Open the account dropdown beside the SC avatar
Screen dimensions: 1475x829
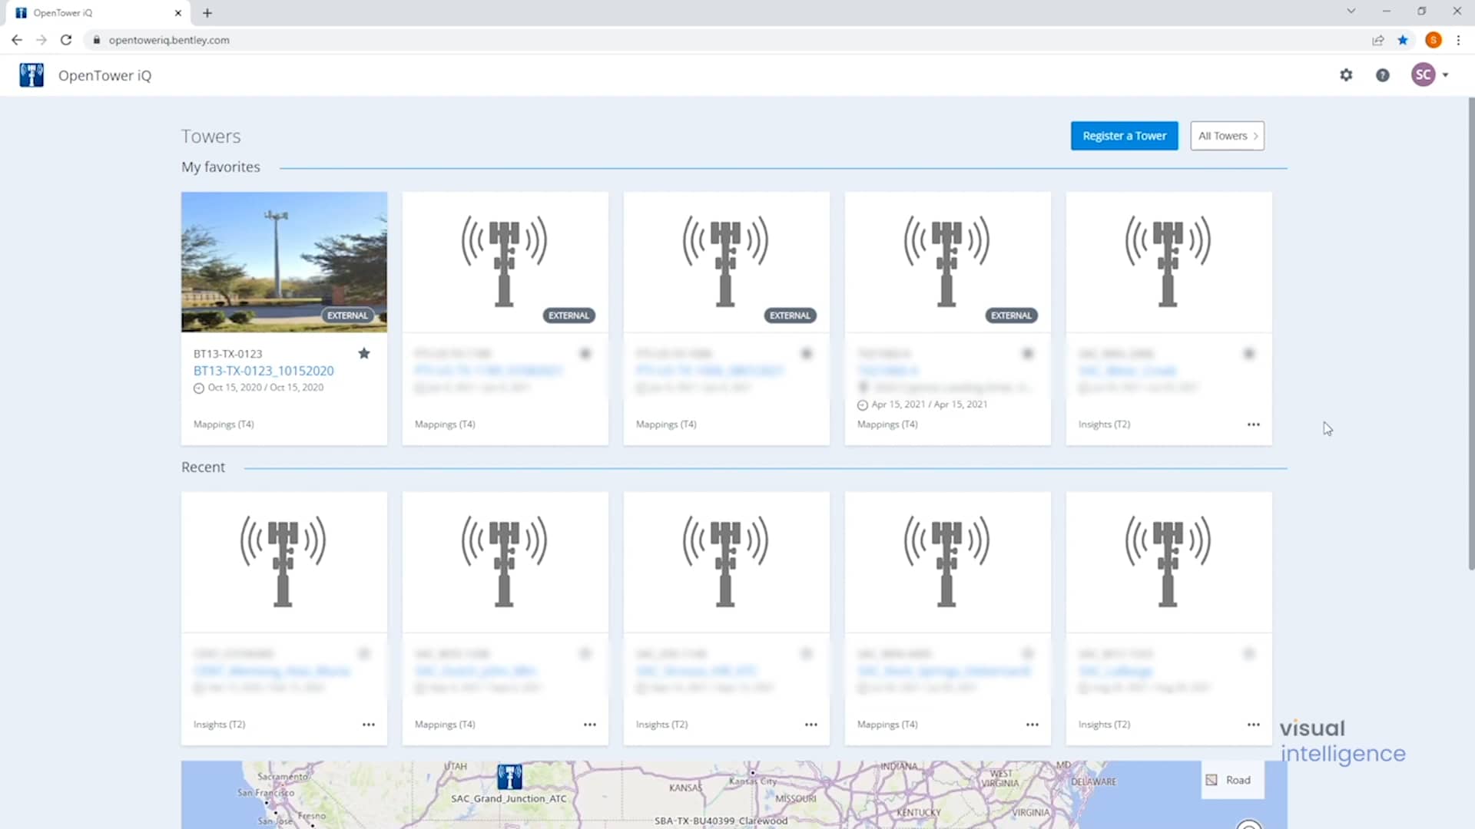(x=1445, y=74)
